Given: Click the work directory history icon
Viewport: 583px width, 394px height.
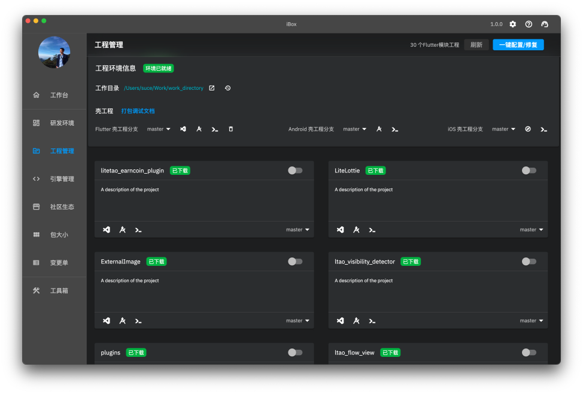Looking at the screenshot, I should (x=227, y=88).
